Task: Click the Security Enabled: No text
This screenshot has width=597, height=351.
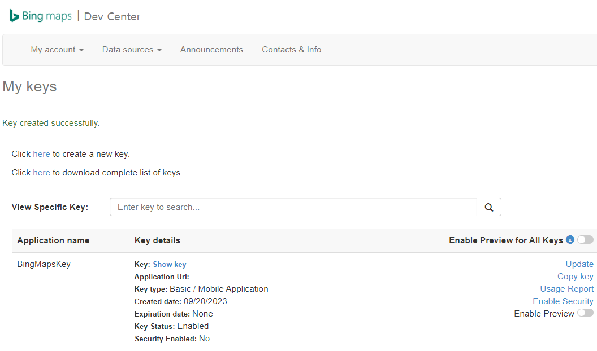Action: pos(172,339)
